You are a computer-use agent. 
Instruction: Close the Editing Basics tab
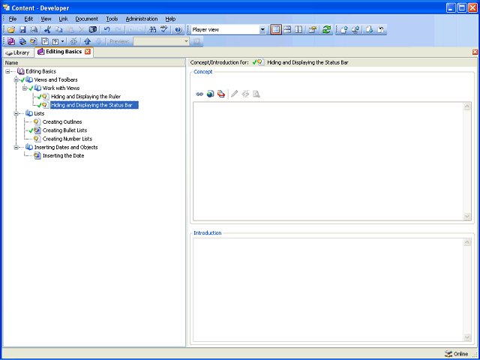pos(88,52)
